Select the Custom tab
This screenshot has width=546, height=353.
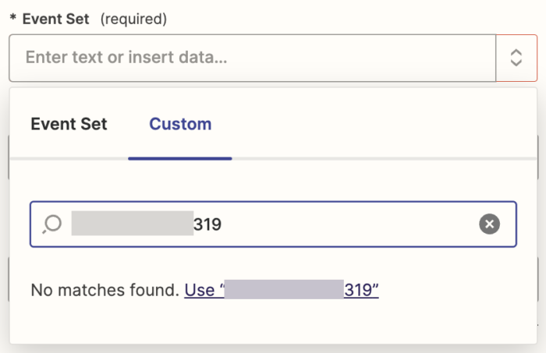click(x=180, y=124)
